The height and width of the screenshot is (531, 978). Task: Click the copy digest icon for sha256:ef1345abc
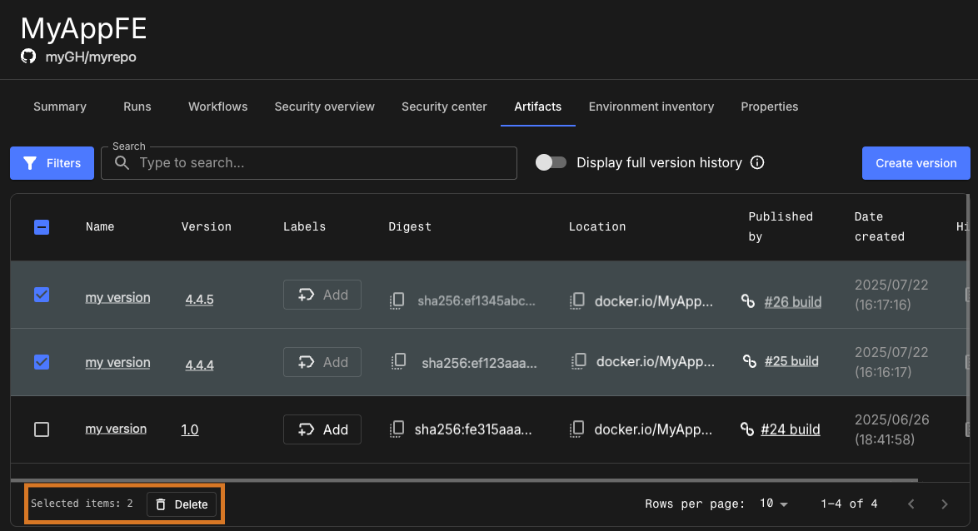pyautogui.click(x=397, y=300)
